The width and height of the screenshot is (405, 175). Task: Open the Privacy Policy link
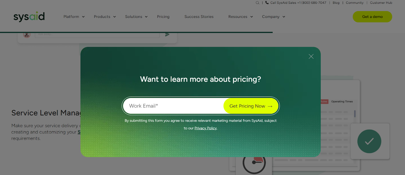[206, 128]
